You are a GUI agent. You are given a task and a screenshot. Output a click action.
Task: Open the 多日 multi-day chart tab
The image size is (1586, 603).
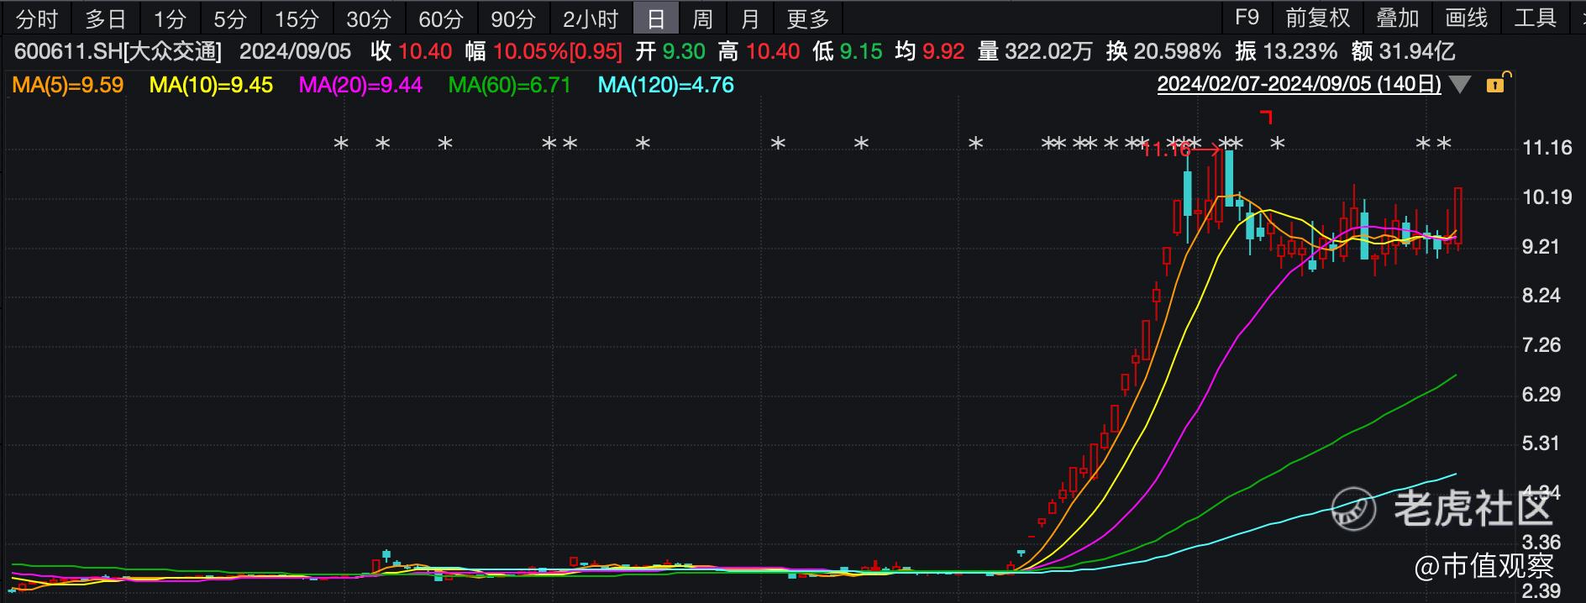click(105, 18)
